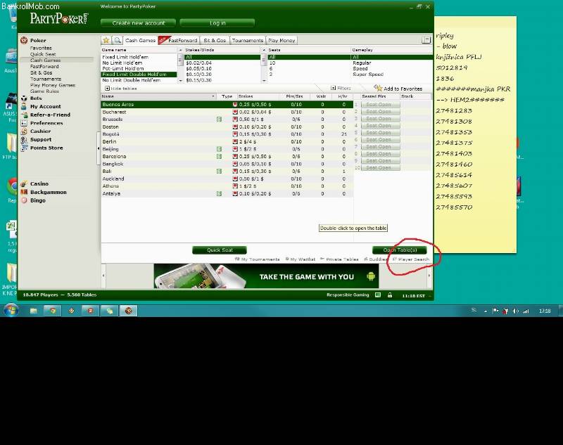Viewport: 563px width, 445px height.
Task: Click Create new account button
Action: point(138,23)
